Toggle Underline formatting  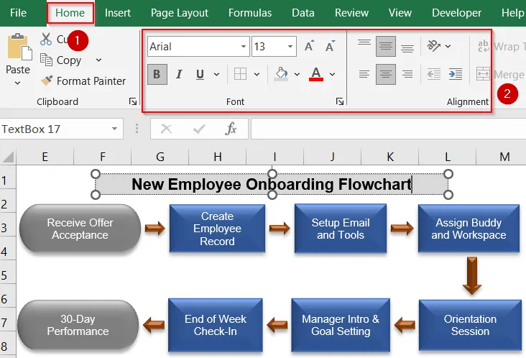click(x=200, y=74)
